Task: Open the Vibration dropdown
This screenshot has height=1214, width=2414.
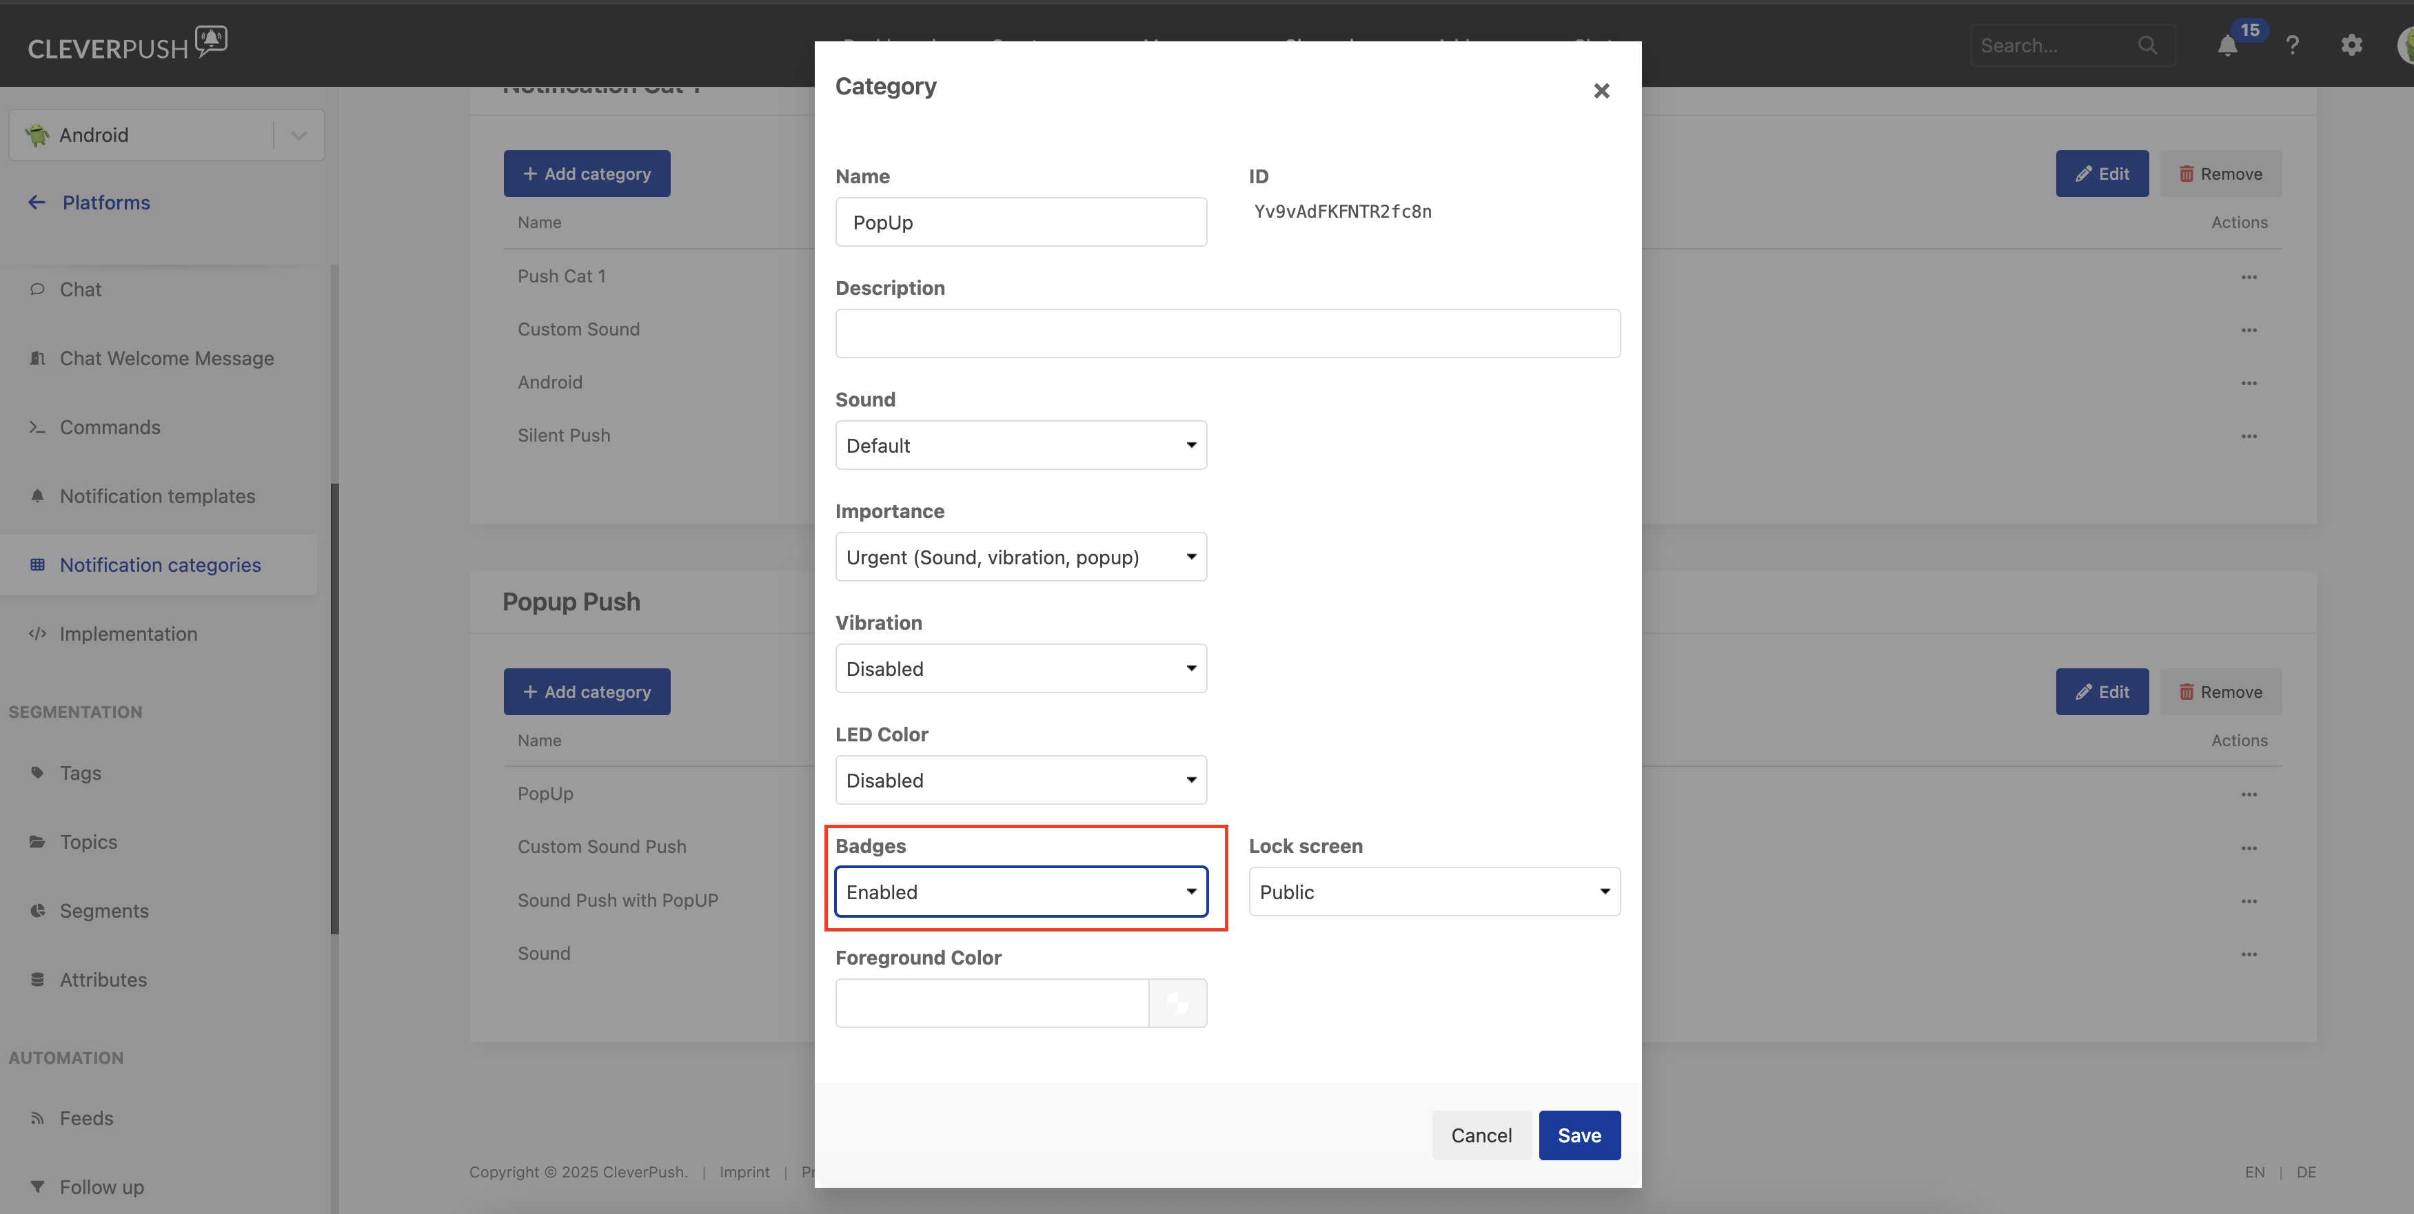Action: [1020, 669]
